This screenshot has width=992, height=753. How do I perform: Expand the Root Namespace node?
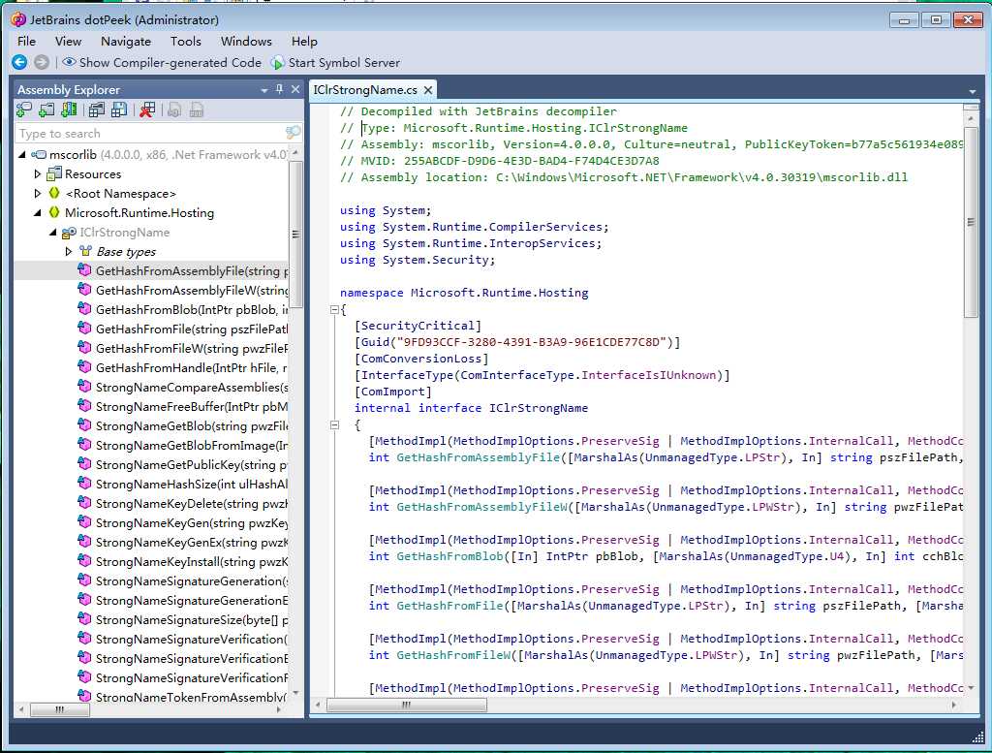(38, 193)
